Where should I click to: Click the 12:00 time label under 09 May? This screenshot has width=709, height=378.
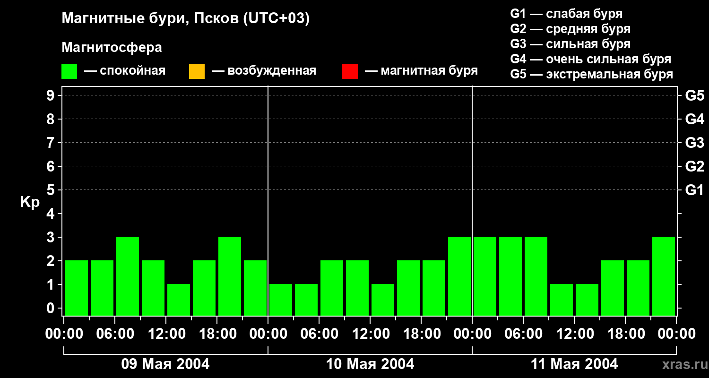click(x=166, y=334)
